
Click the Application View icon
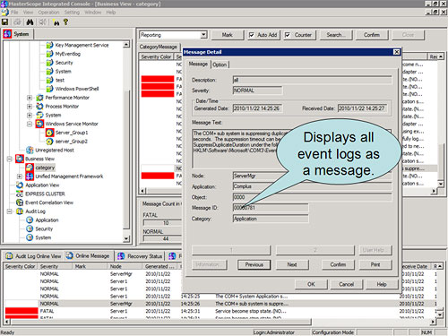click(20, 185)
